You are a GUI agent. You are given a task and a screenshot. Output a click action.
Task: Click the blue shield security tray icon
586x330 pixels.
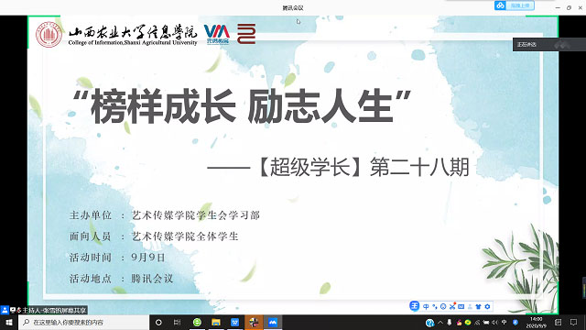[515, 323]
